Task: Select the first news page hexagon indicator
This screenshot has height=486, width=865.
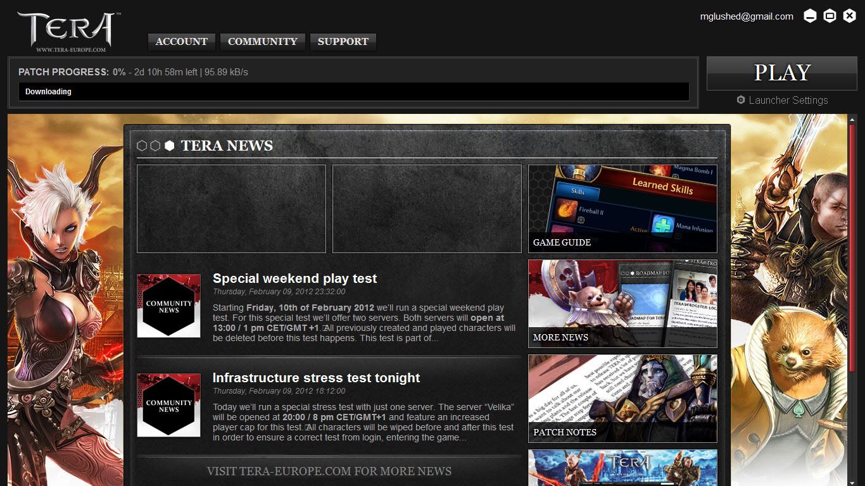Action: coord(142,146)
